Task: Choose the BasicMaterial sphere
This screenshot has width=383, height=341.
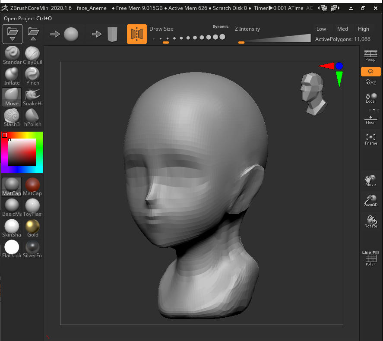Action: coord(12,208)
